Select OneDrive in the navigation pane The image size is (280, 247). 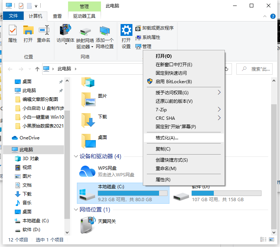(29, 138)
